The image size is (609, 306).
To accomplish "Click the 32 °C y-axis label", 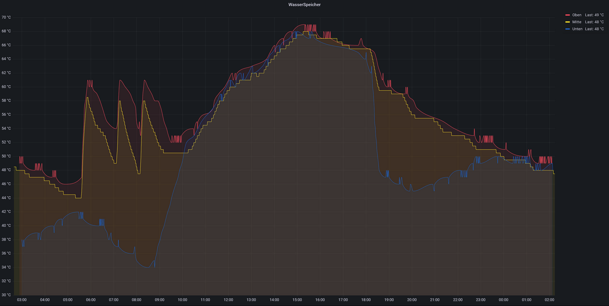I will [x=6, y=281].
